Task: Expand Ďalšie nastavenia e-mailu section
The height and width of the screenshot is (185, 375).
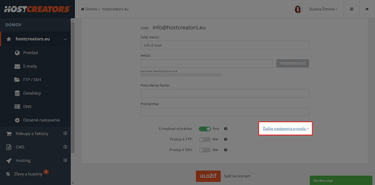Action: click(x=286, y=128)
